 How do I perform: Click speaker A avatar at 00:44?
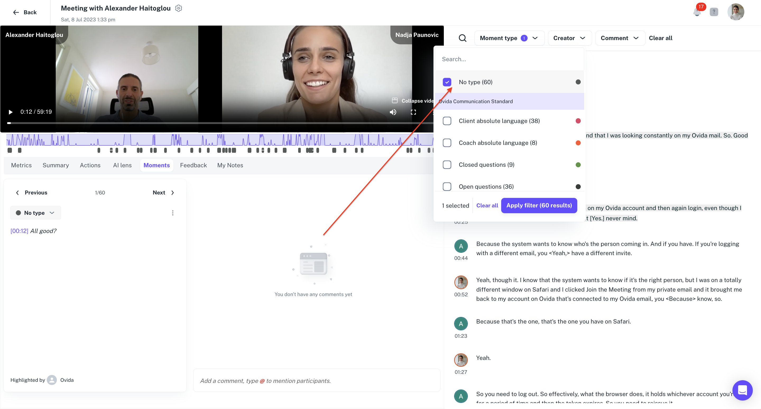point(460,246)
